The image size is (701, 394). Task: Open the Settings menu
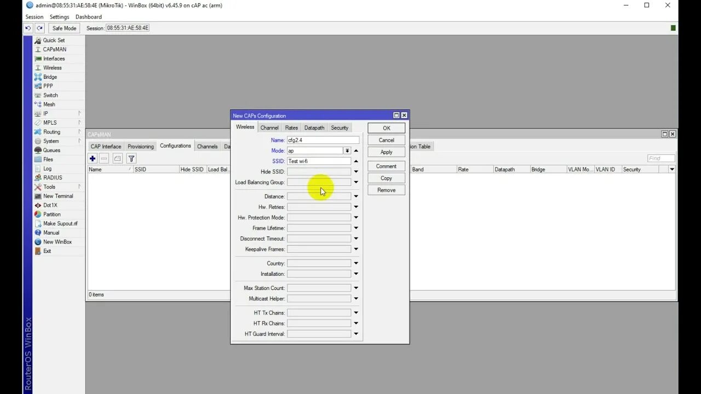(59, 17)
